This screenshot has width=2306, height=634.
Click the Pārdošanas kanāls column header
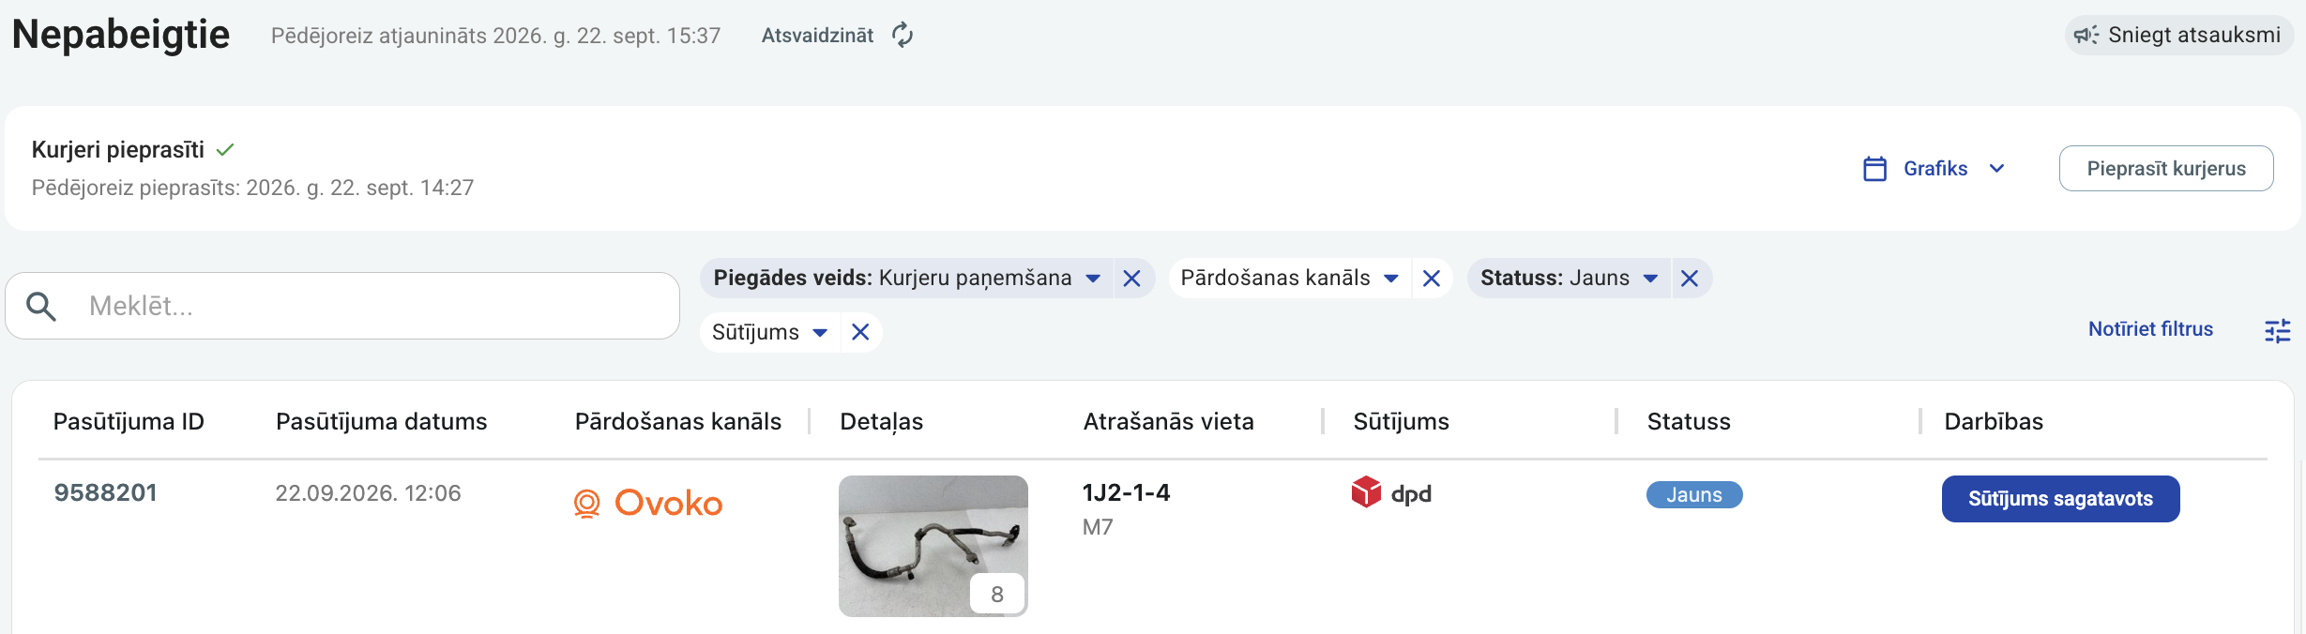[x=678, y=422]
